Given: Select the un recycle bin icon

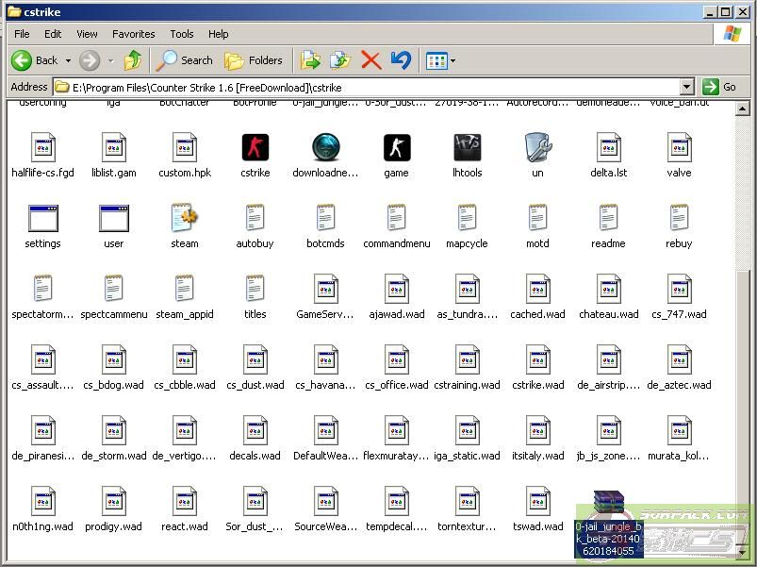Looking at the screenshot, I should tap(537, 148).
